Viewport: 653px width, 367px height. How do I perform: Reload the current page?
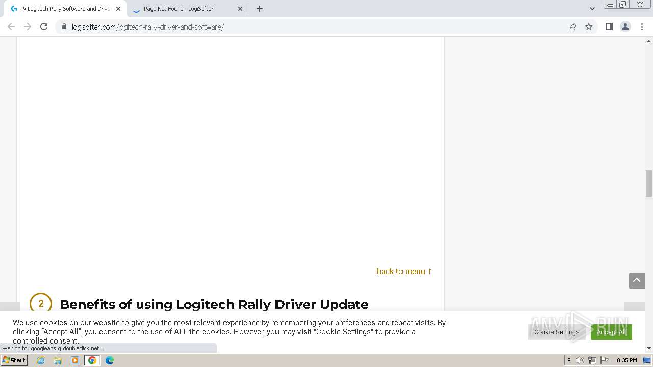pos(44,27)
